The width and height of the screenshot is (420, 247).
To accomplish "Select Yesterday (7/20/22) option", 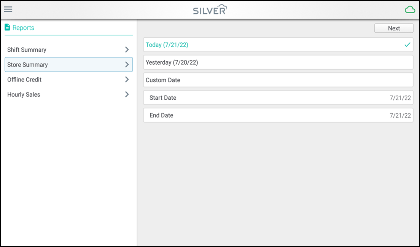I will [x=278, y=62].
